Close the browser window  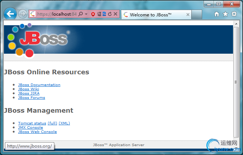(x=232, y=4)
